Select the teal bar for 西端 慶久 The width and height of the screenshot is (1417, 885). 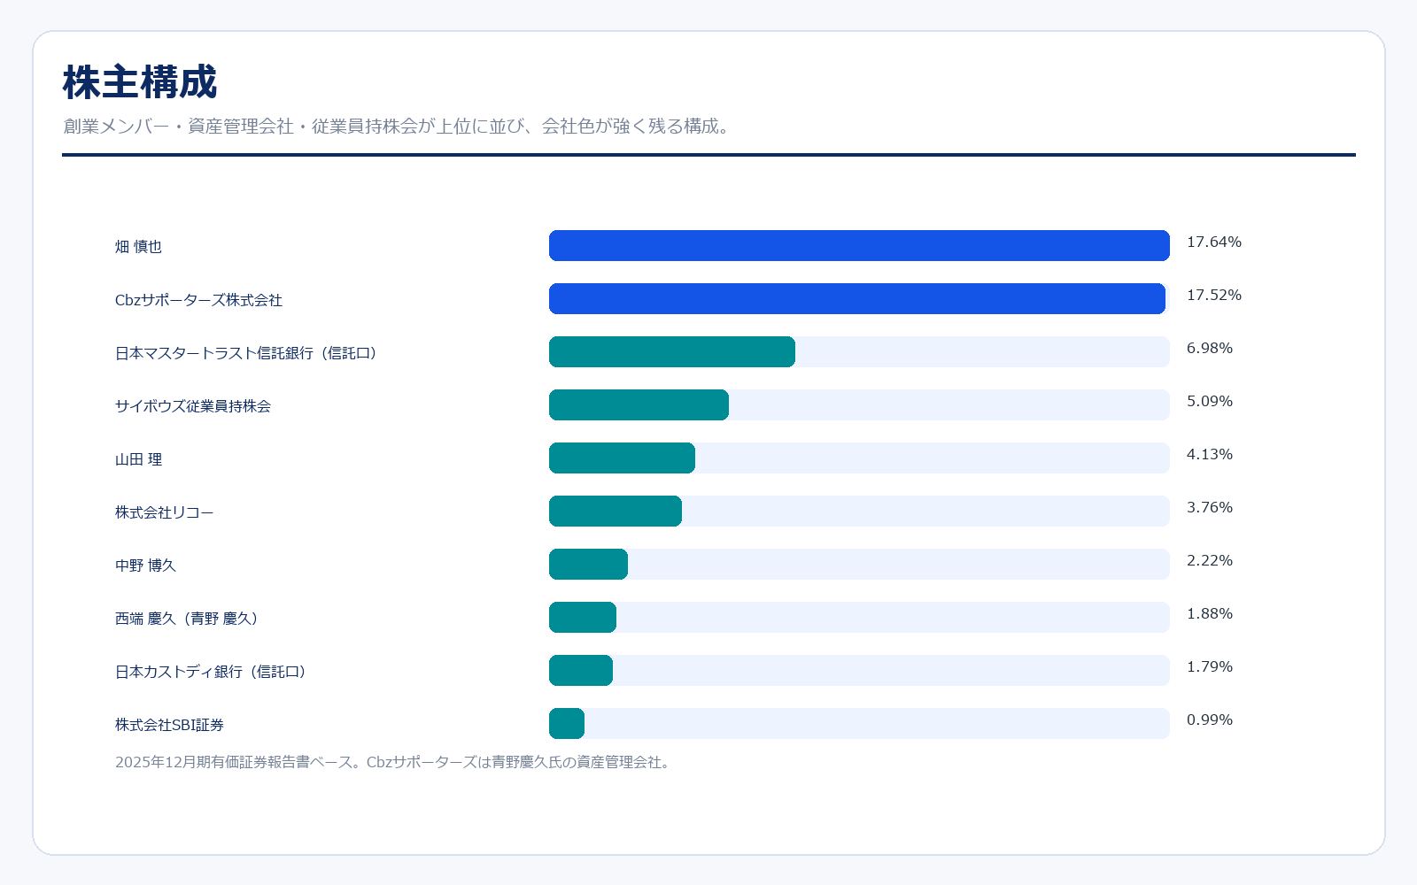583,618
